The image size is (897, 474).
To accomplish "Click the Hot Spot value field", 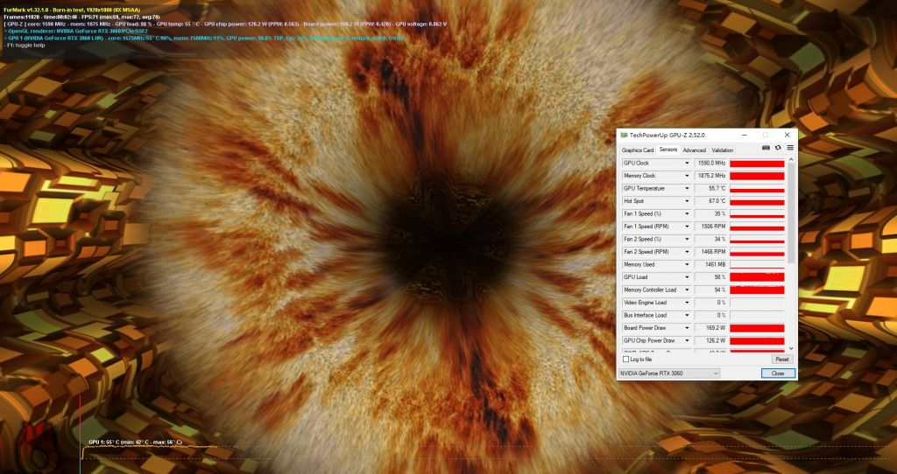I will 711,201.
